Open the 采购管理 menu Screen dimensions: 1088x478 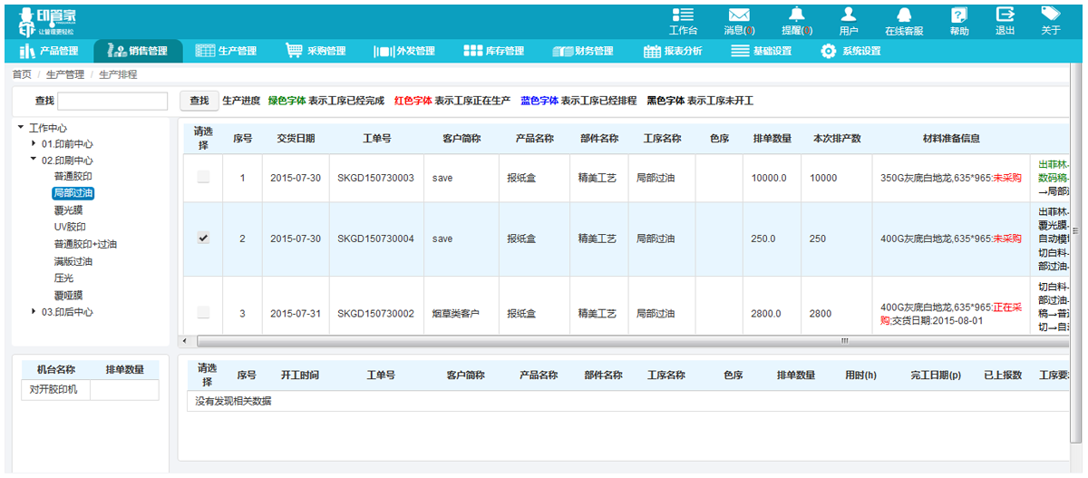pyautogui.click(x=315, y=51)
